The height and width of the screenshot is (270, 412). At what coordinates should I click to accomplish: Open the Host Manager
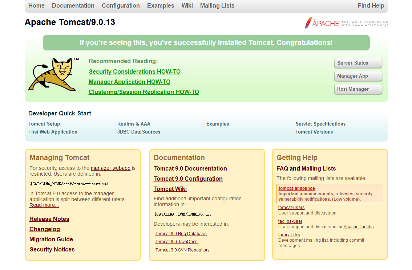(358, 89)
